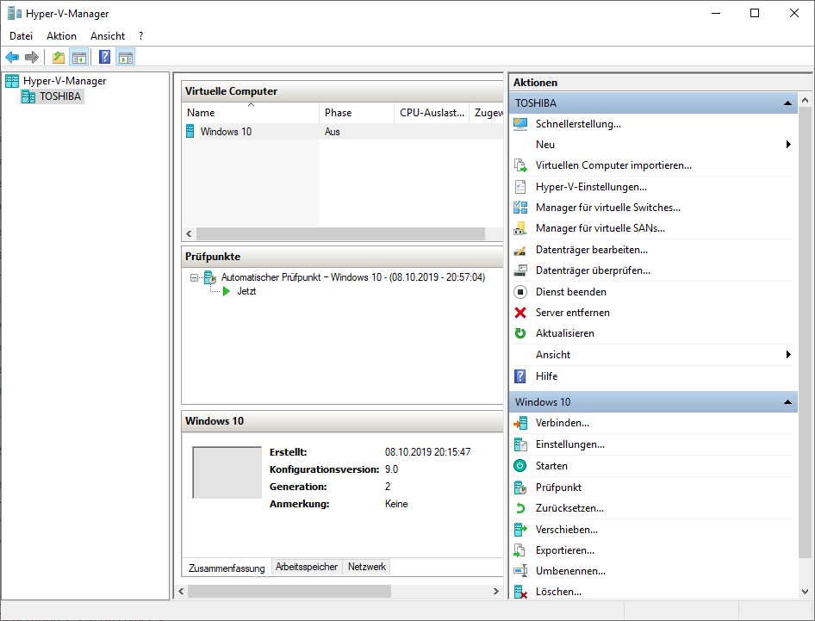The width and height of the screenshot is (815, 621).
Task: Collapse the TOSHIBA actions section
Action: point(787,103)
